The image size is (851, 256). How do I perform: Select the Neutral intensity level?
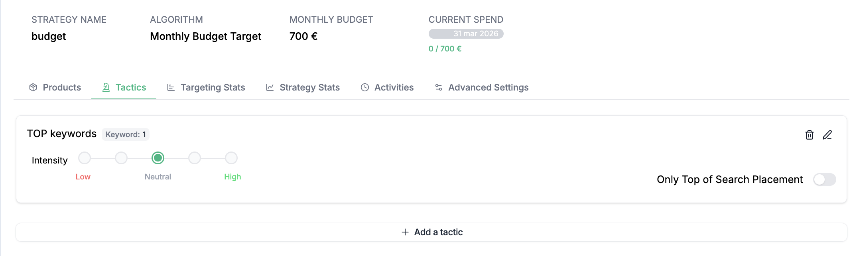pos(158,158)
